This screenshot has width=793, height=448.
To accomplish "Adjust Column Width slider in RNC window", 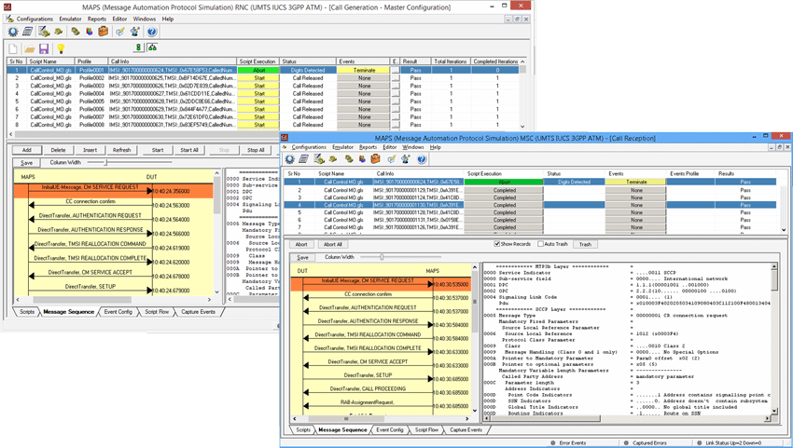I will tap(106, 162).
